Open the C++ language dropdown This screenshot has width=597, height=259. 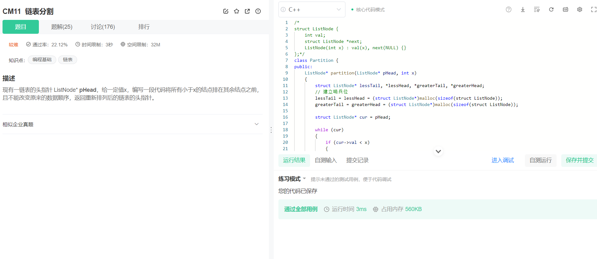tap(312, 9)
